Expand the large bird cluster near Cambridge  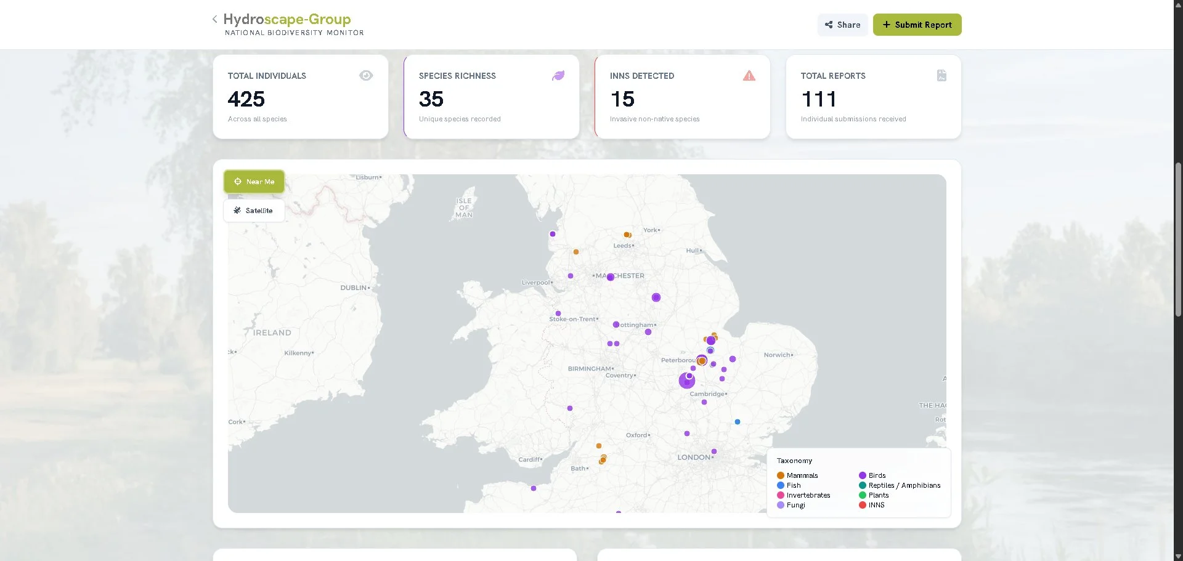tap(686, 381)
